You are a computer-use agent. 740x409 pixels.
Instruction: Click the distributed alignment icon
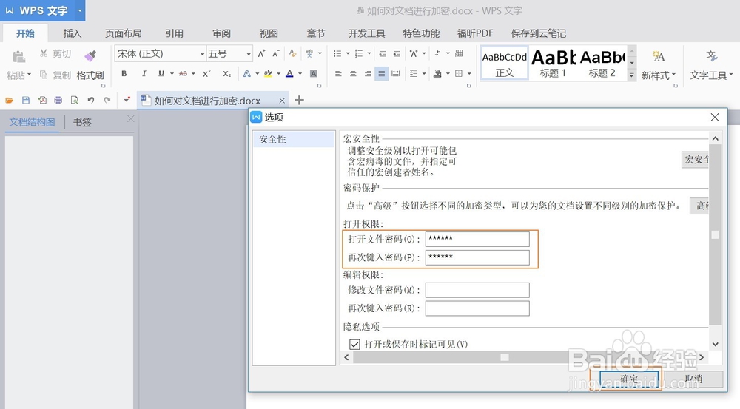[x=396, y=74]
